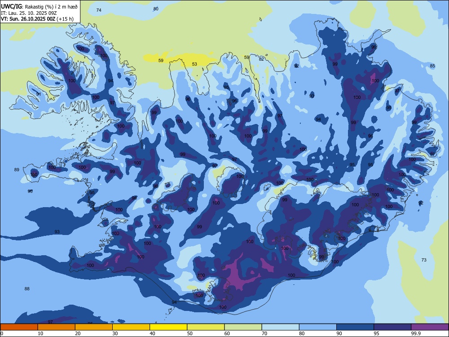
Task: Click the '82' humidity value on the map
Action: click(x=261, y=59)
